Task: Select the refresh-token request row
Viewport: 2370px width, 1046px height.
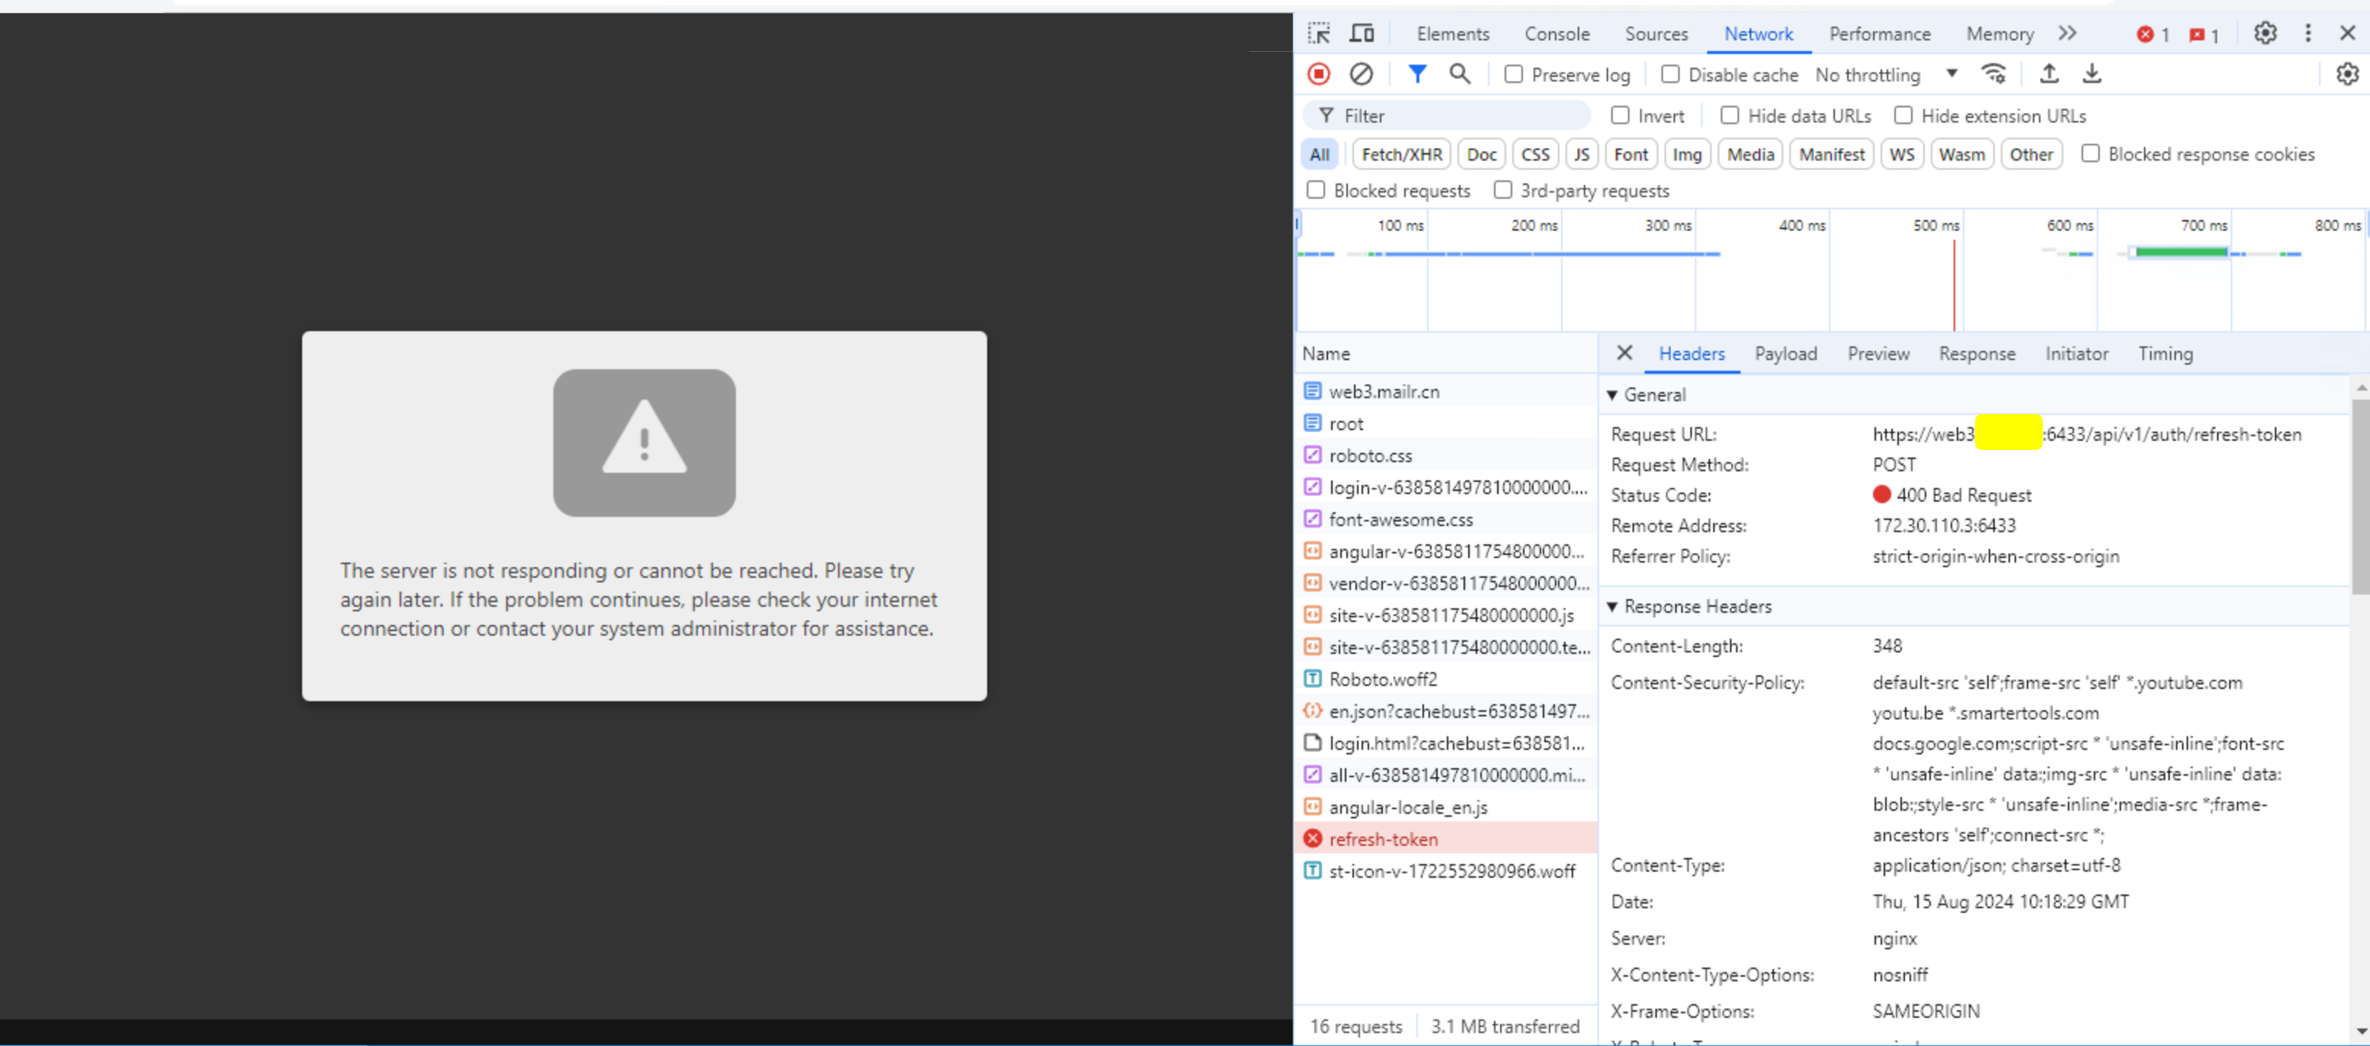Action: coord(1383,839)
